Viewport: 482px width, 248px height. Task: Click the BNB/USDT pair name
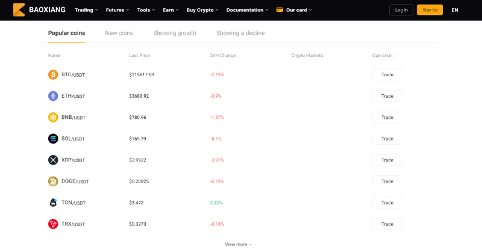pyautogui.click(x=74, y=118)
